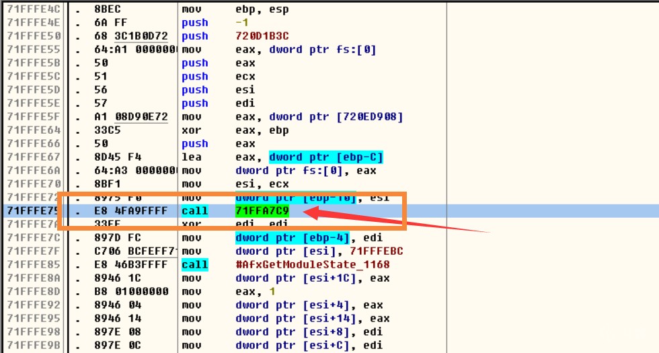The image size is (659, 353).
Task: Select push 720D1B3C operand
Action: (262, 36)
